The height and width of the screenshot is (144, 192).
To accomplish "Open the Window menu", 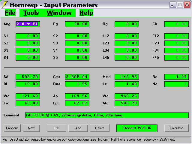I will (59, 13).
